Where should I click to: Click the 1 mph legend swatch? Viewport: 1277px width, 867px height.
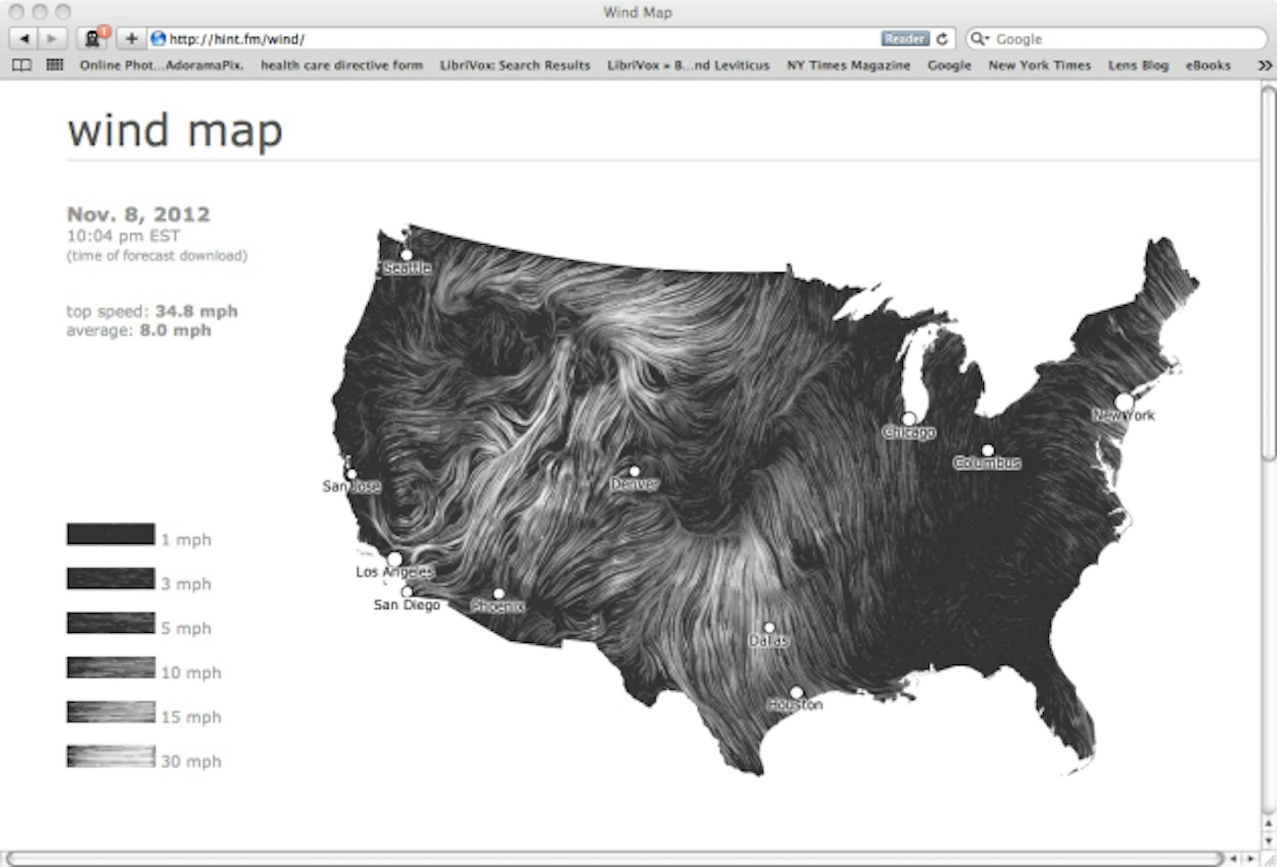(x=111, y=534)
